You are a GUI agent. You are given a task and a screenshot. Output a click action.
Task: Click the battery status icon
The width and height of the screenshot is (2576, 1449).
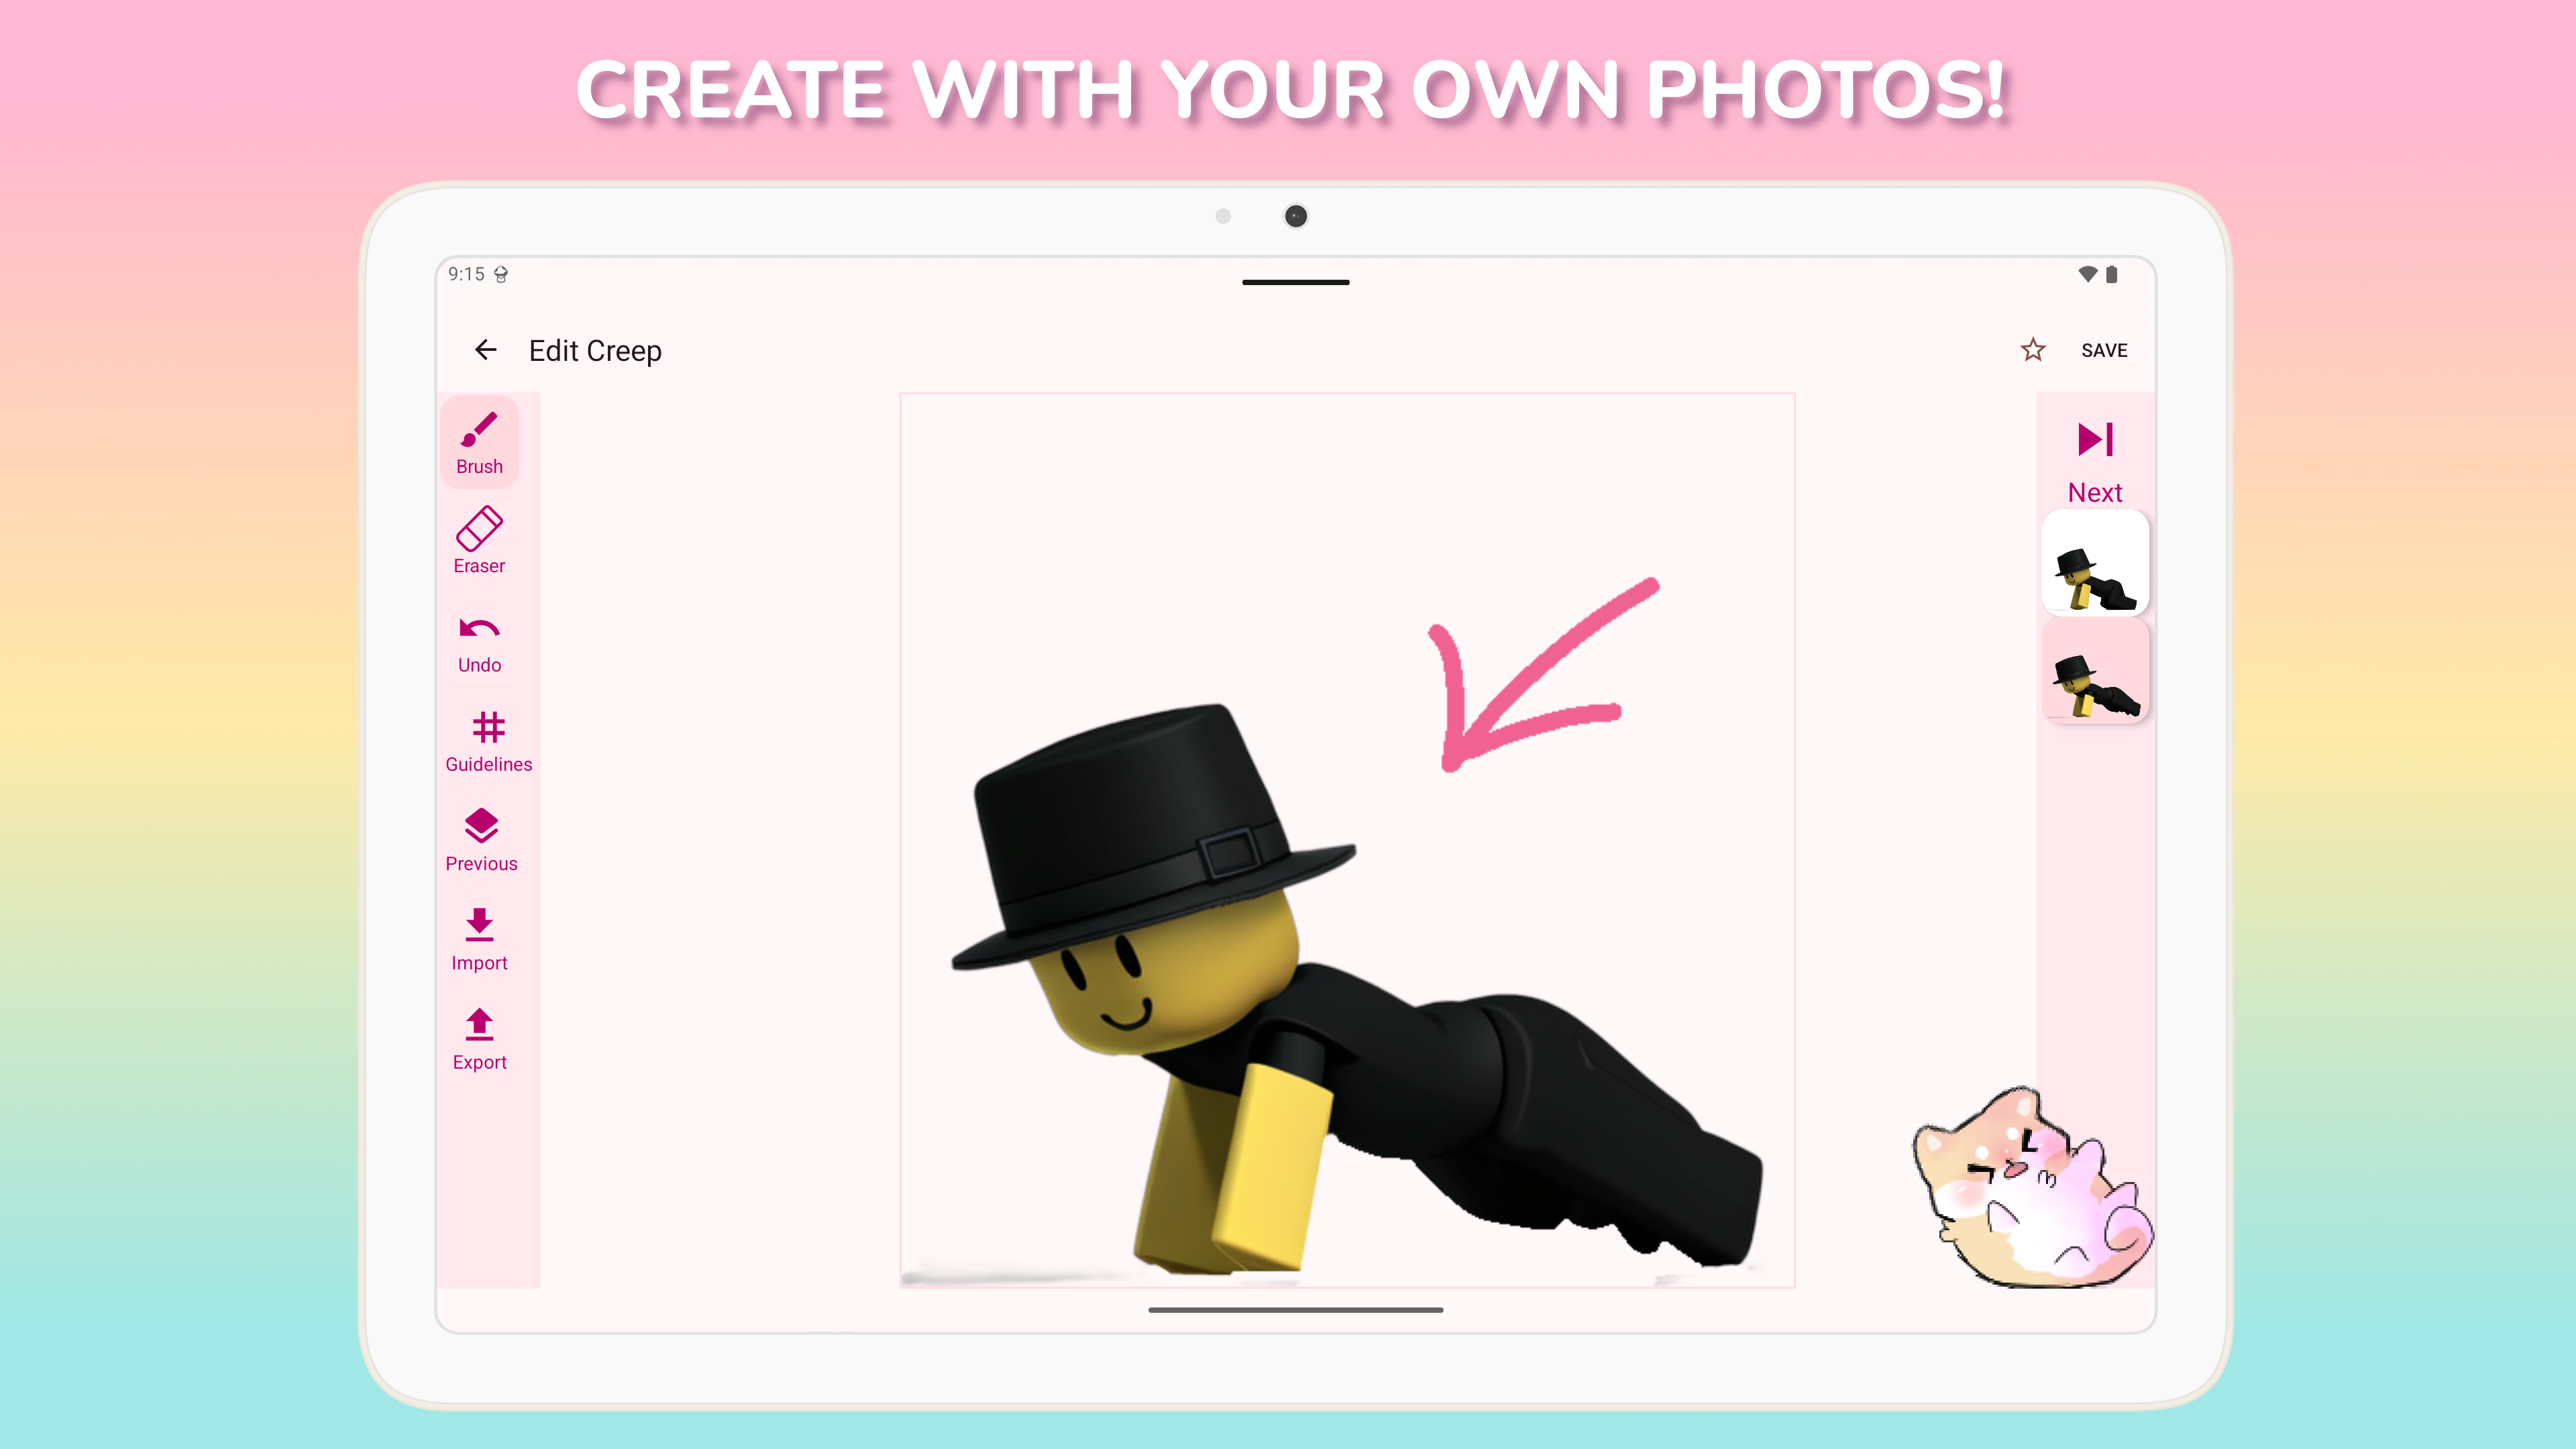click(x=2112, y=274)
